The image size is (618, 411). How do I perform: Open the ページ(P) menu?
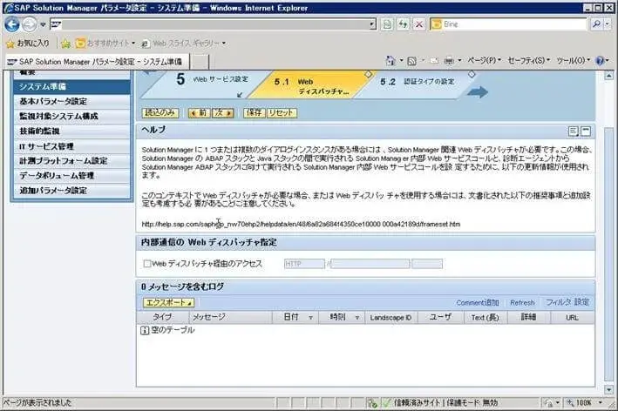(x=484, y=61)
